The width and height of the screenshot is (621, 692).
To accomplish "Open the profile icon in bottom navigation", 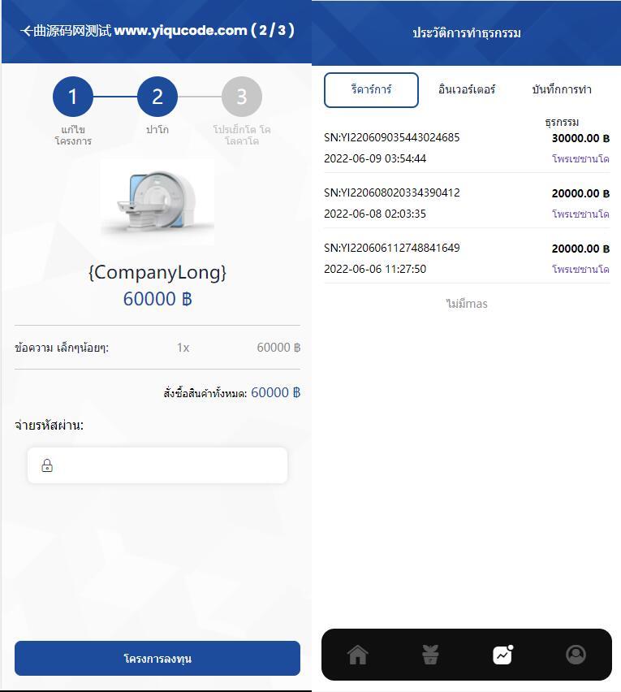I will coord(576,655).
